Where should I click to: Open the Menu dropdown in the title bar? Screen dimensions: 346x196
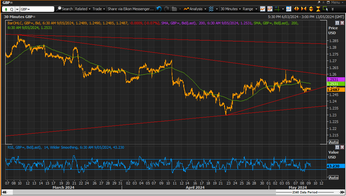pos(337,2)
